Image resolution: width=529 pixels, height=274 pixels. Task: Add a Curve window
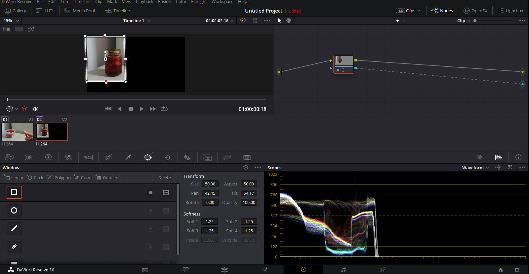coord(83,177)
